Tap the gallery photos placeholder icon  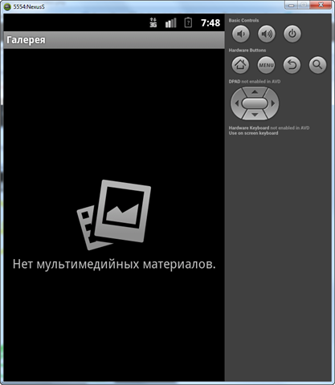pos(114,215)
